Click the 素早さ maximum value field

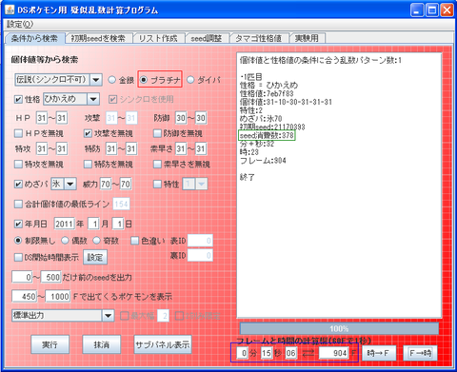[x=201, y=148]
